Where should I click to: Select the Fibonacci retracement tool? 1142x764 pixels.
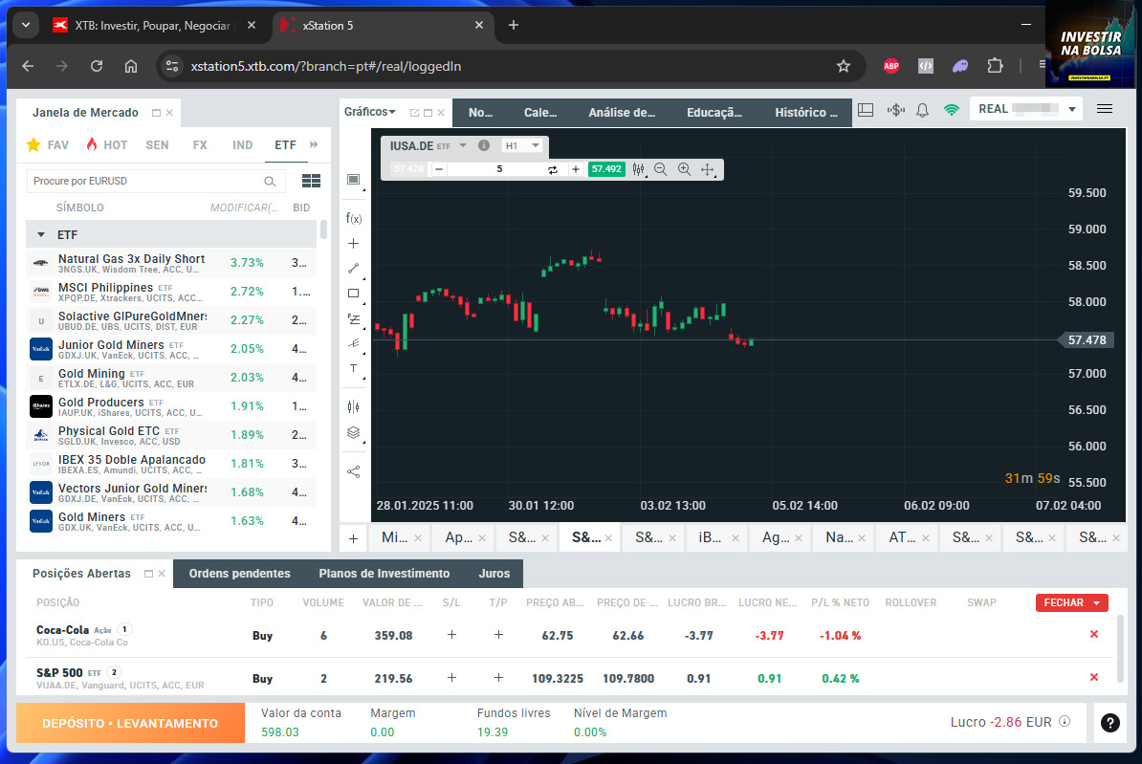coord(353,318)
